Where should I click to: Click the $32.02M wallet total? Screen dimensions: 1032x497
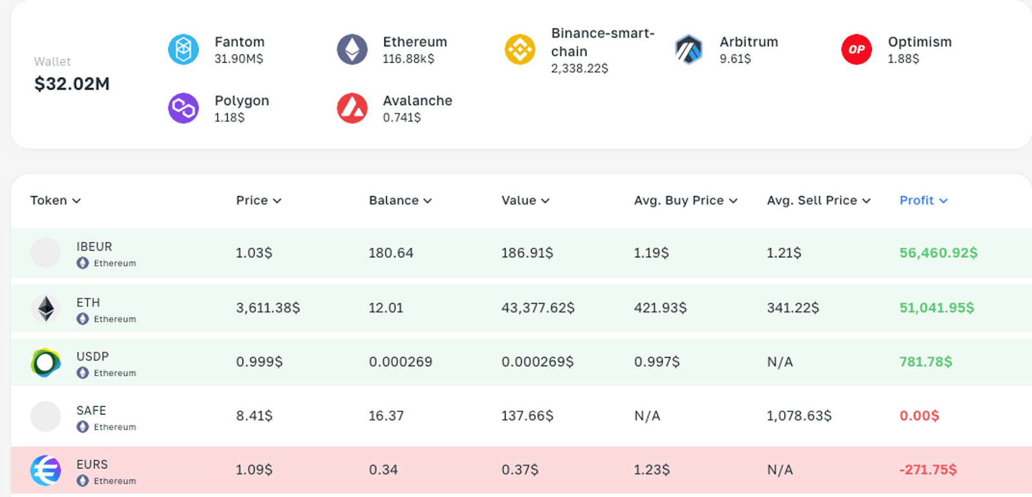click(x=72, y=84)
